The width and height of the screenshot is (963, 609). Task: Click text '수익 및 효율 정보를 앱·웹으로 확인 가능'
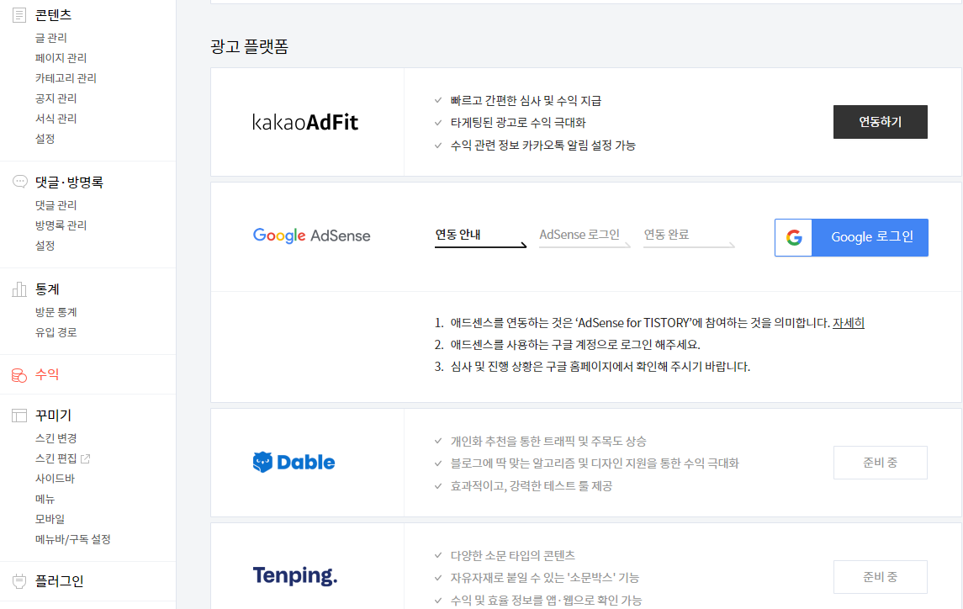(546, 601)
